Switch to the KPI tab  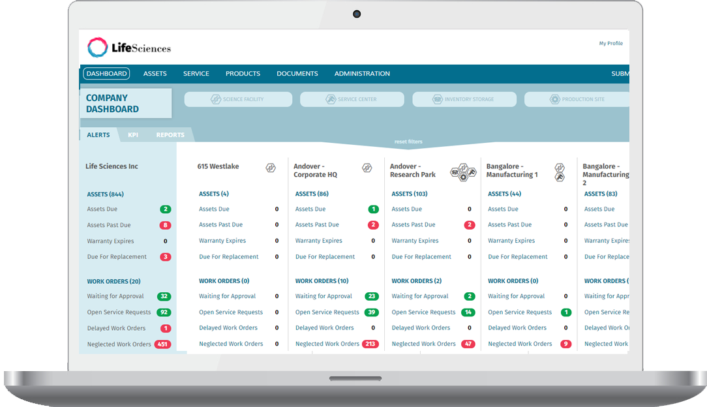click(x=132, y=134)
